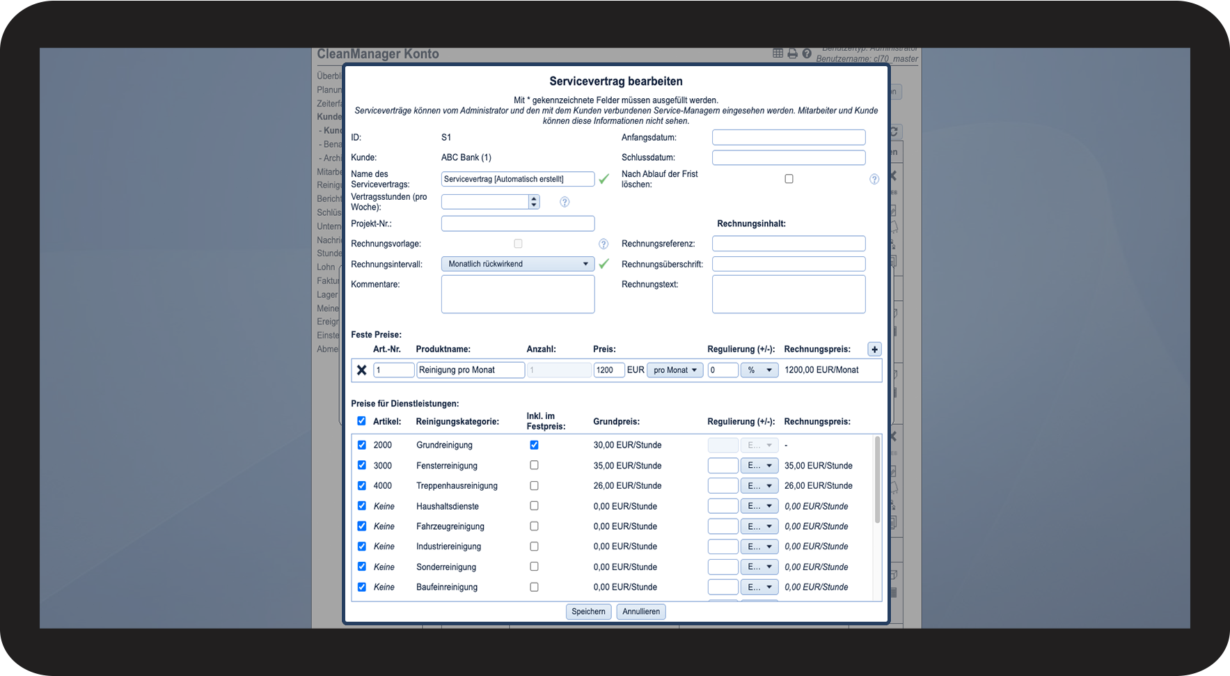Uncheck the Fahrzeugreinigung row checkbox

(361, 526)
